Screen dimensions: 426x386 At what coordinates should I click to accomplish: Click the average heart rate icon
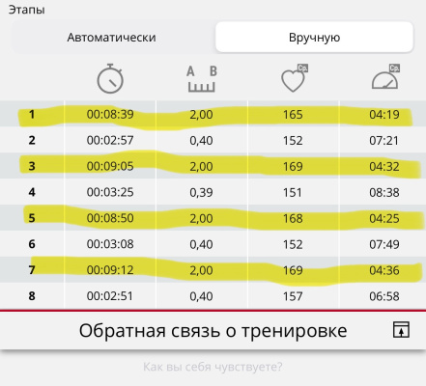(295, 78)
